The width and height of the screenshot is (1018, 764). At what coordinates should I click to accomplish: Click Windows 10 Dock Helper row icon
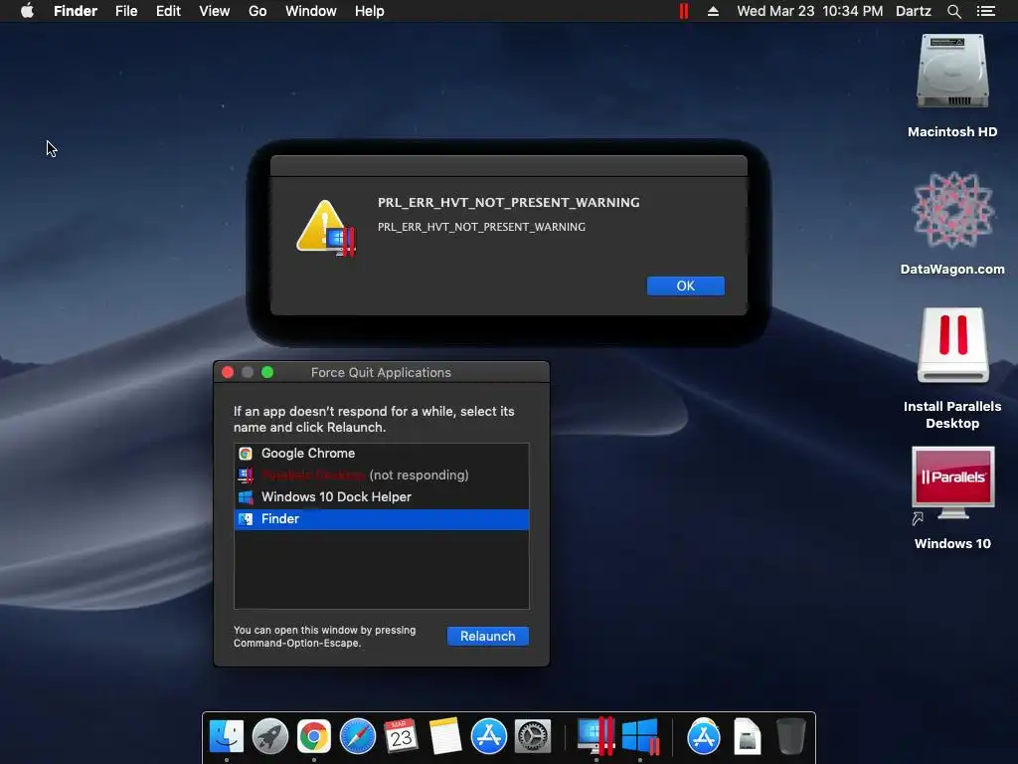pyautogui.click(x=246, y=497)
